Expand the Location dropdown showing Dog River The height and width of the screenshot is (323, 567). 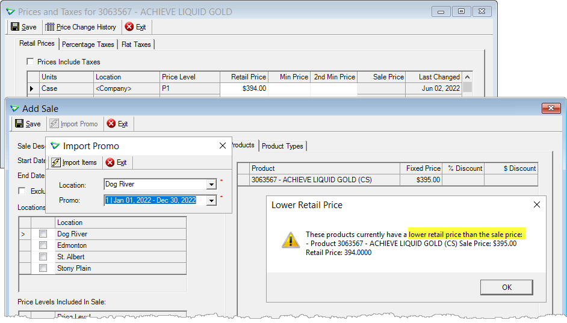[211, 185]
